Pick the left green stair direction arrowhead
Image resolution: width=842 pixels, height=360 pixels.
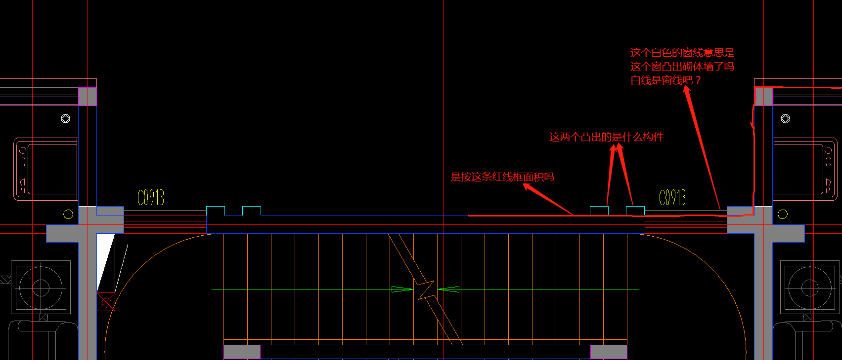[401, 289]
